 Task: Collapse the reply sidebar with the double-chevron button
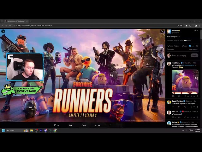tap(162, 31)
